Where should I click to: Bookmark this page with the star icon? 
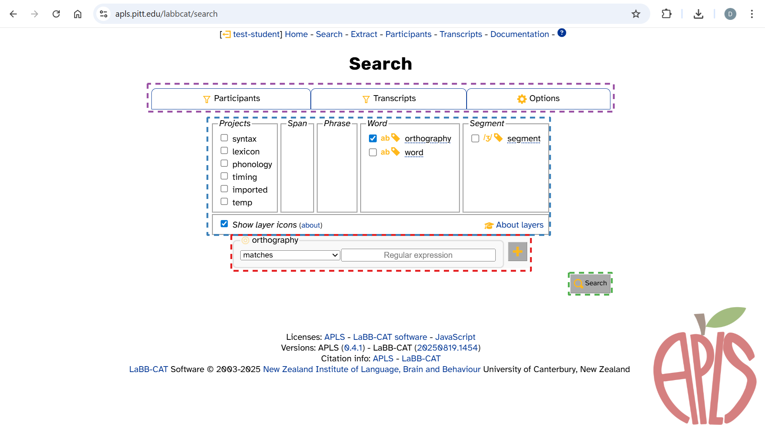[x=636, y=14]
